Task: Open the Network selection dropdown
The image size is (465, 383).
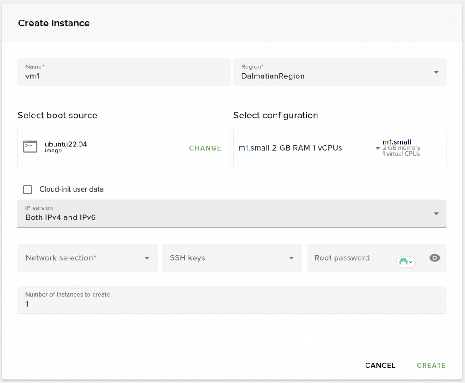Action: pyautogui.click(x=88, y=258)
